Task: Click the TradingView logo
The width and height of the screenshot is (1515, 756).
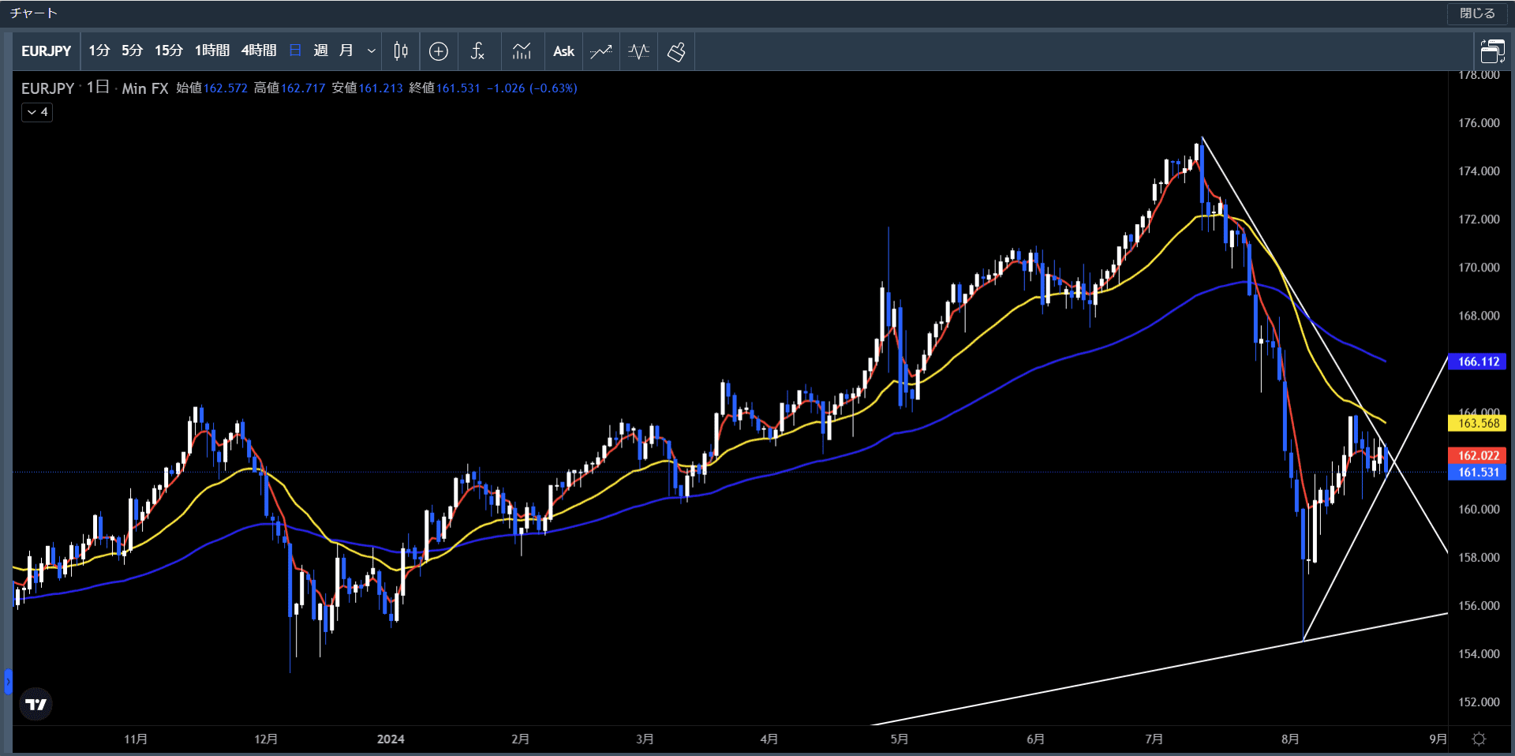Action: pyautogui.click(x=36, y=704)
